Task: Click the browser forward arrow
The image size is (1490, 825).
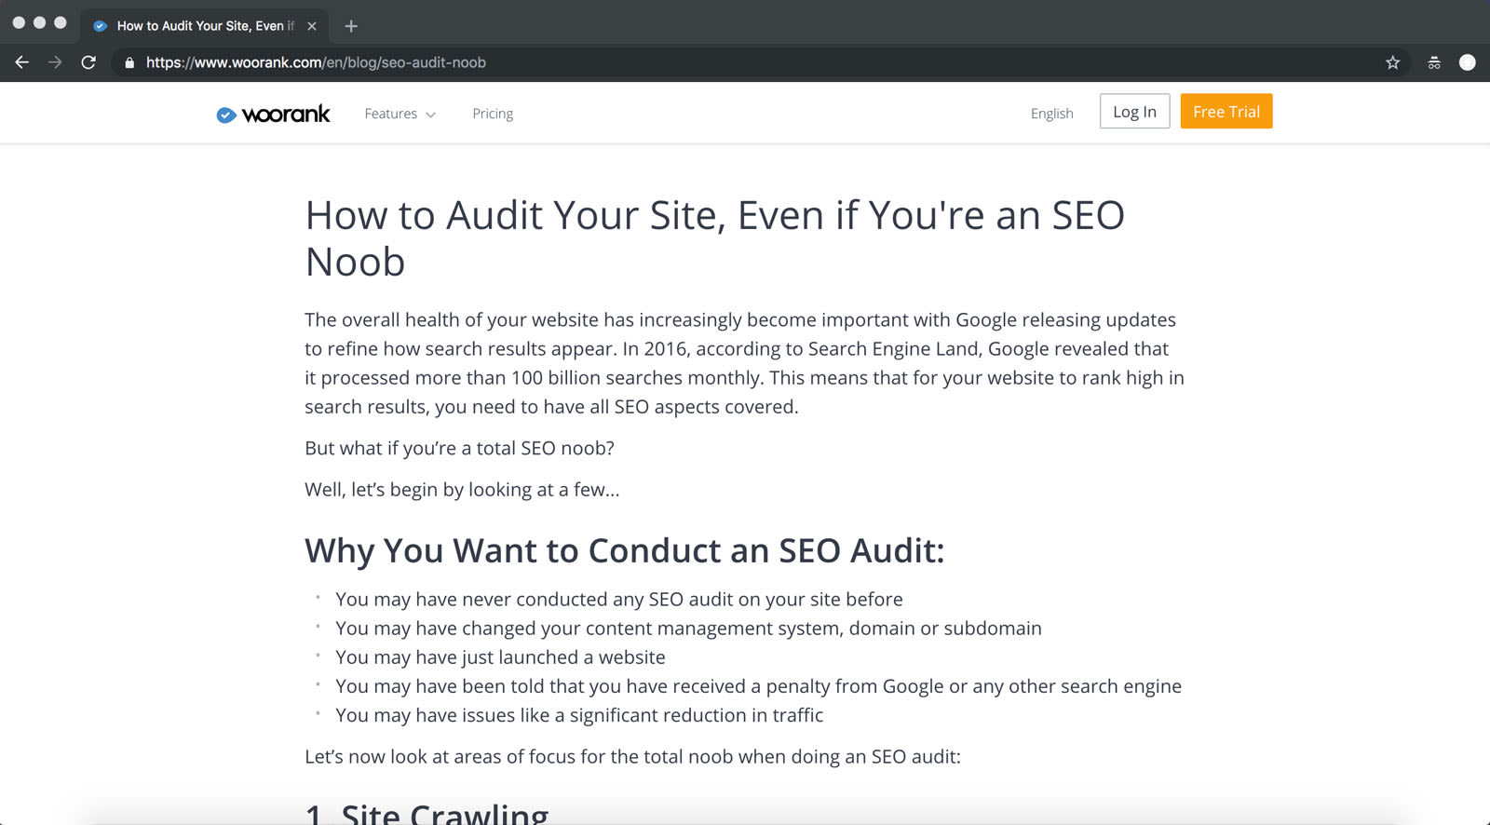Action: click(55, 62)
